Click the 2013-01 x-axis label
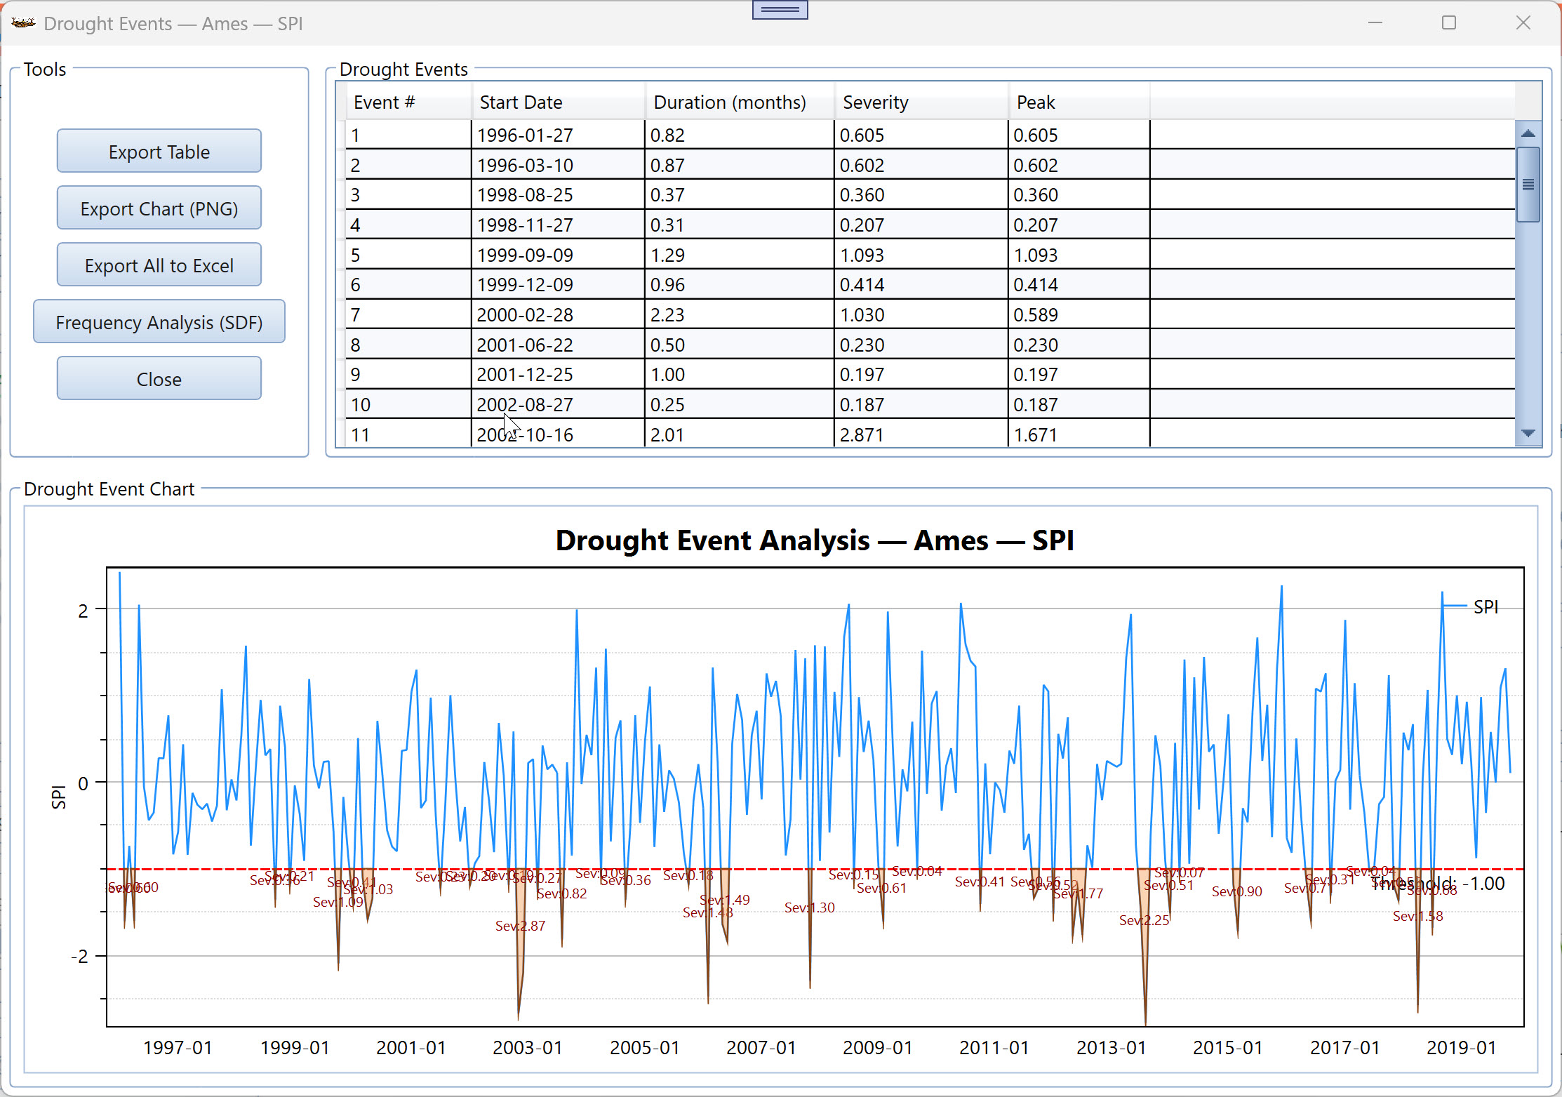 1112,1048
